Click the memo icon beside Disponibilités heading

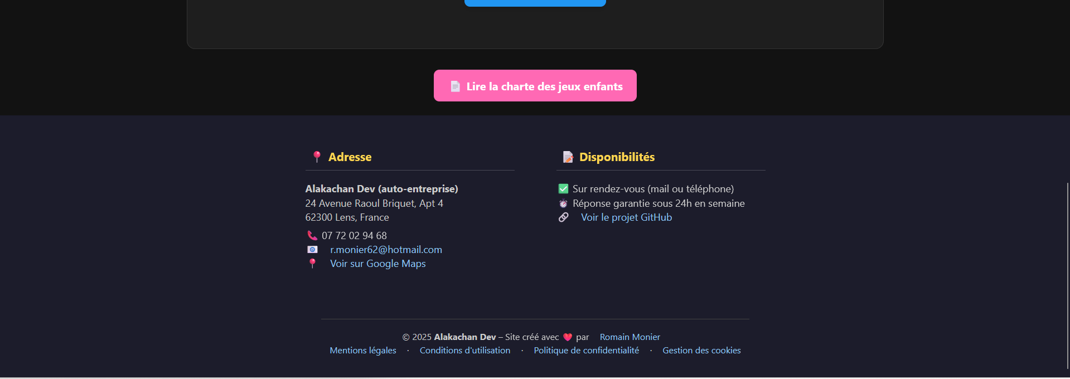(568, 157)
